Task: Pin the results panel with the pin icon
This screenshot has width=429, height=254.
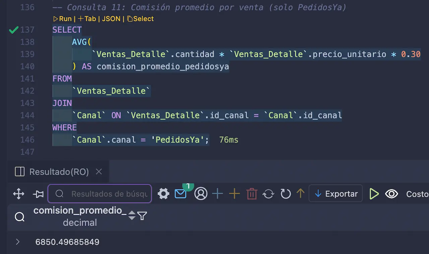Action: 38,193
